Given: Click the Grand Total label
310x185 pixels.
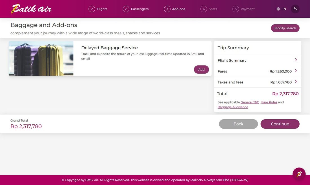Looking at the screenshot, I should pos(19,120).
